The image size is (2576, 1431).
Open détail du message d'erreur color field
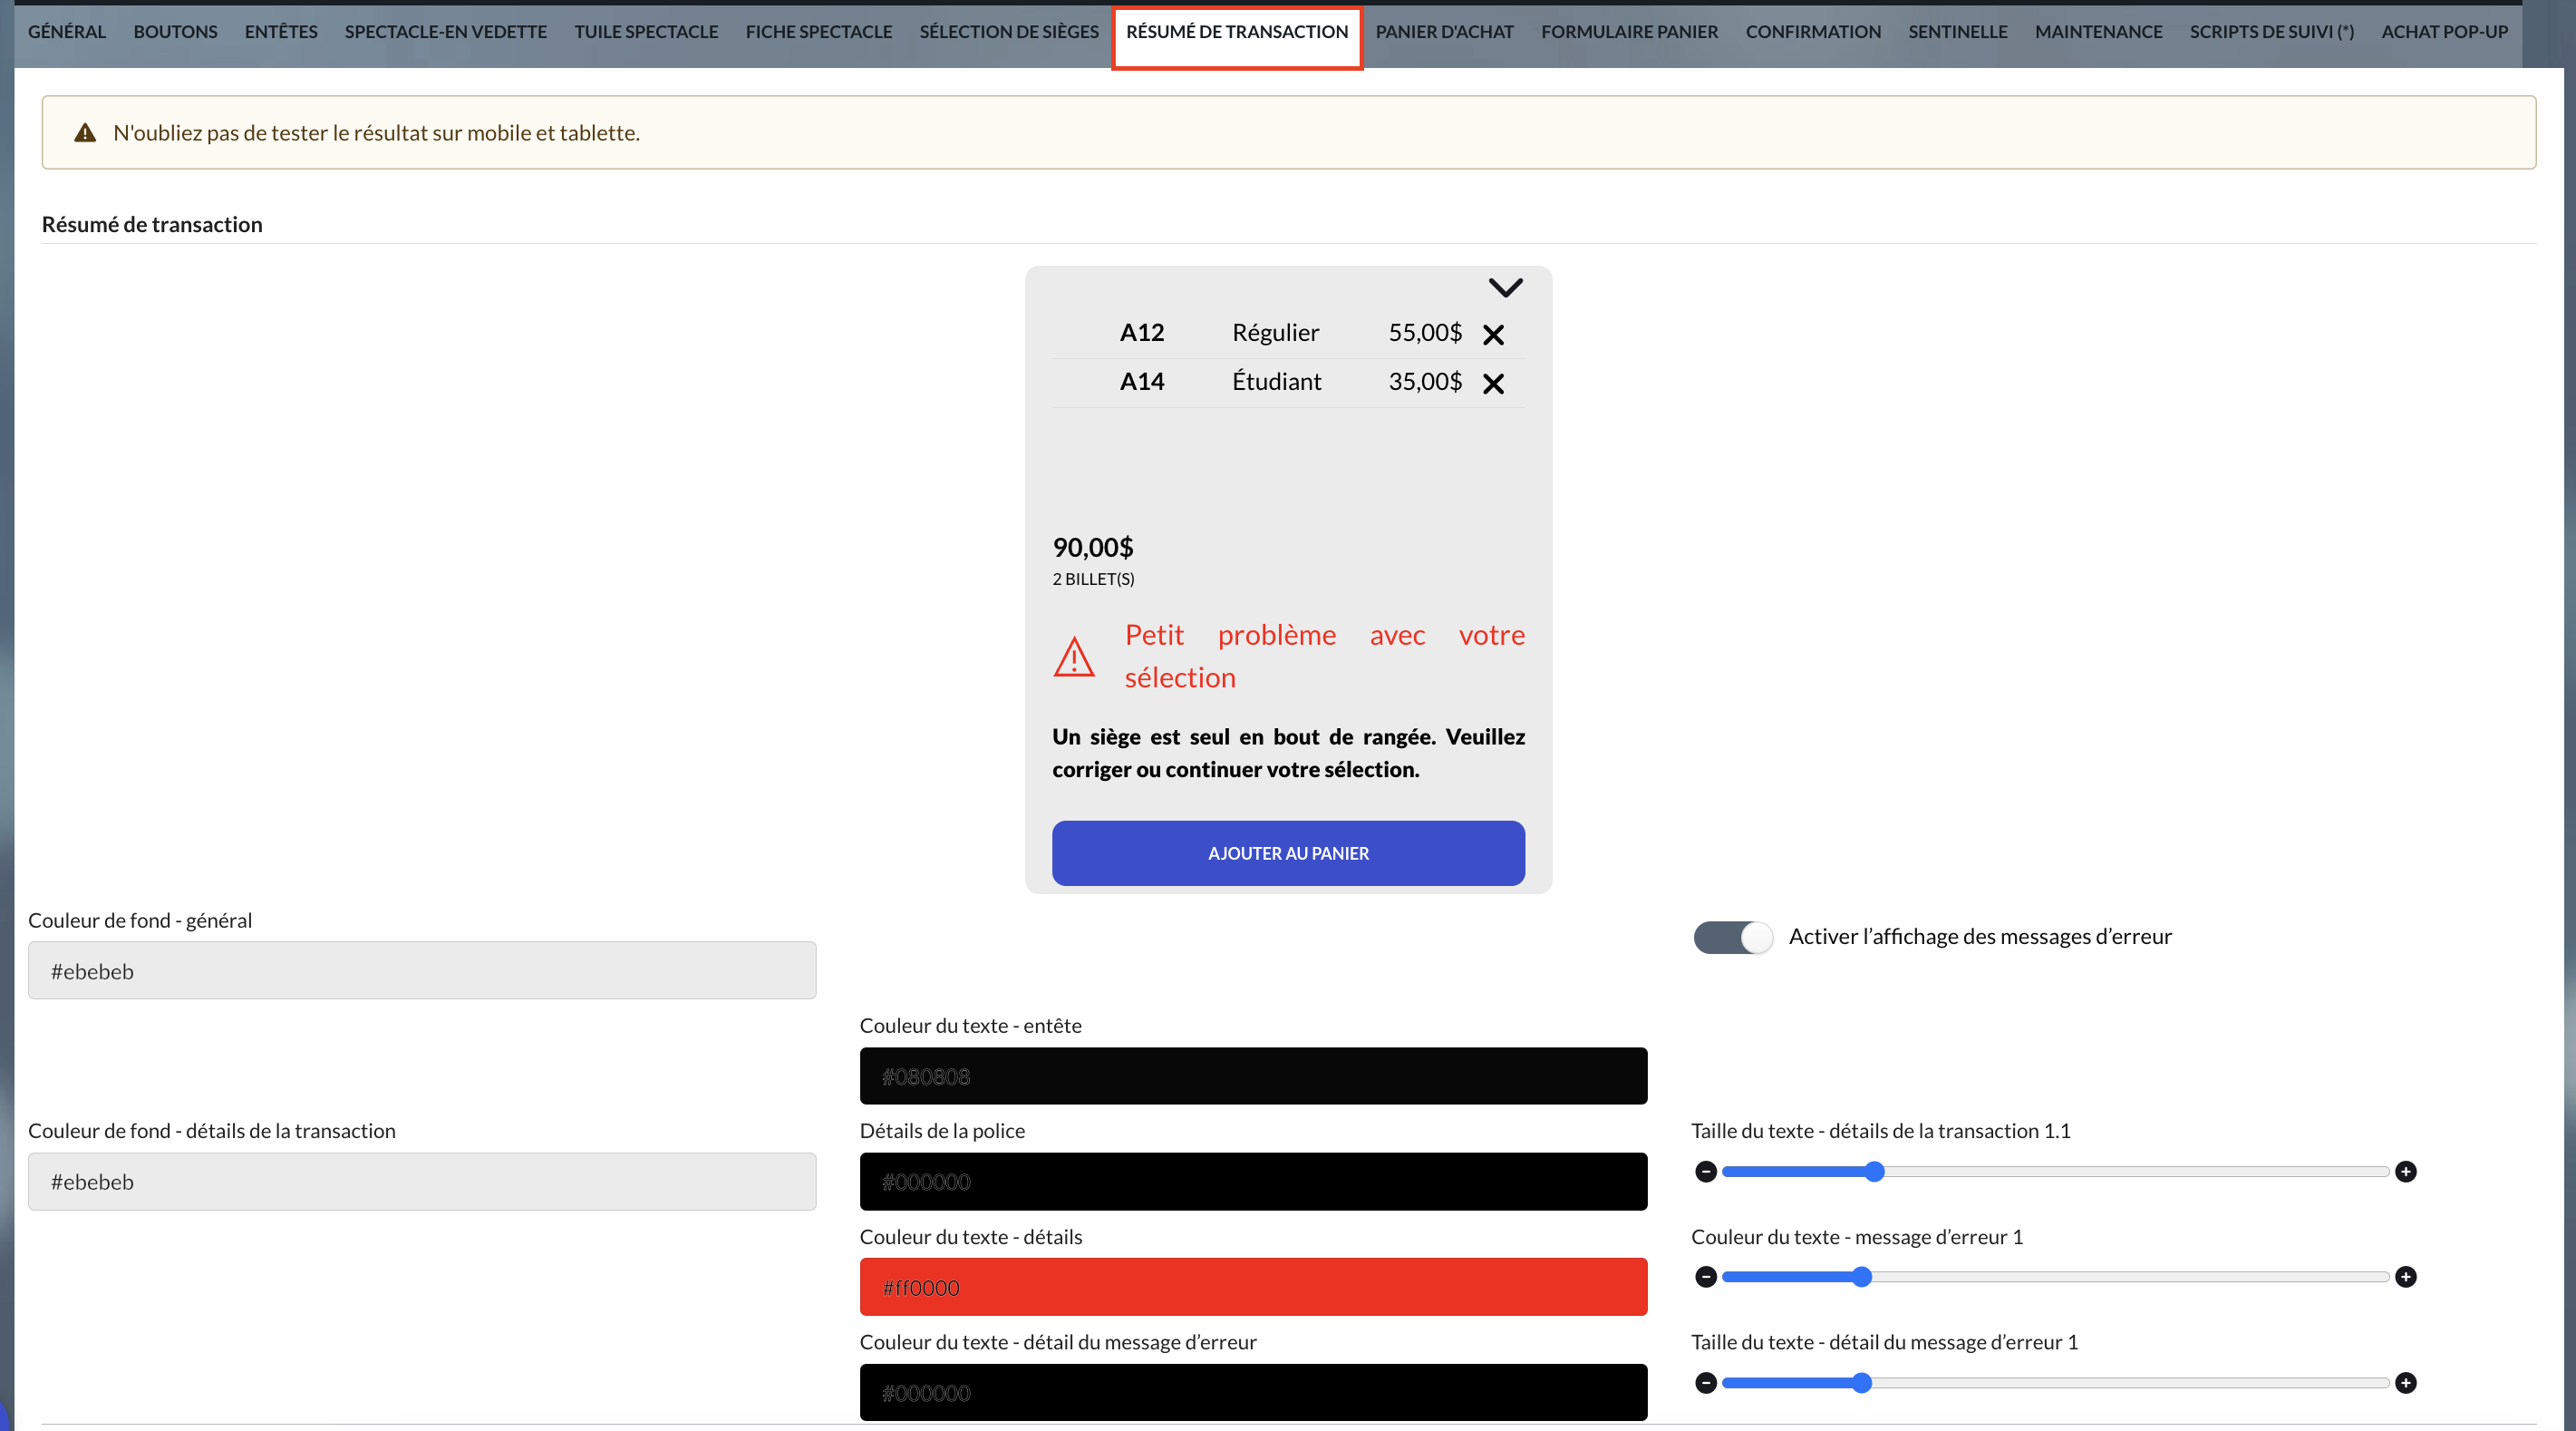point(1253,1393)
